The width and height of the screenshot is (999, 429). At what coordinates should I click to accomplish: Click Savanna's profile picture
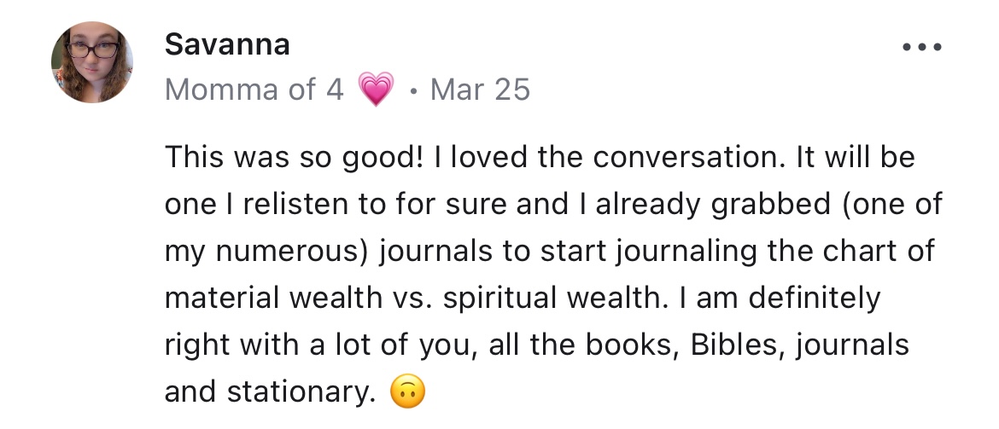92,62
